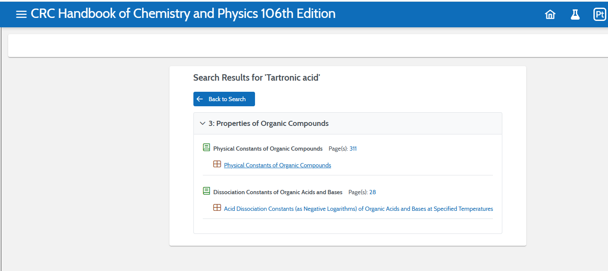Open page 28 link
The height and width of the screenshot is (271, 608).
[x=372, y=192]
